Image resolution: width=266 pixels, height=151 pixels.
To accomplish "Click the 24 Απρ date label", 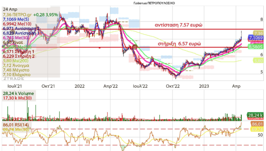I will coord(9,10).
